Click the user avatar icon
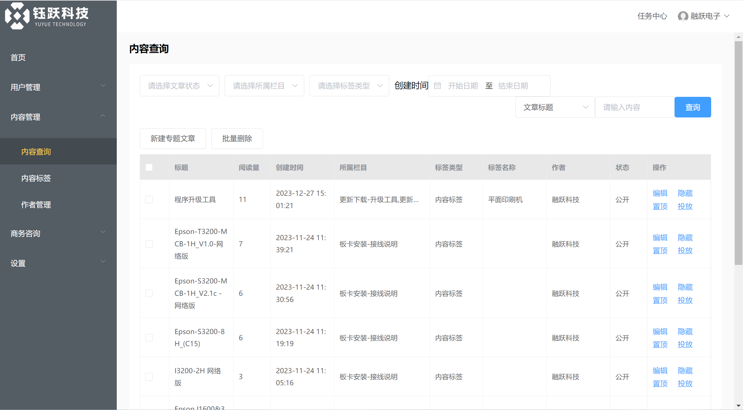This screenshot has height=410, width=743. [x=683, y=16]
